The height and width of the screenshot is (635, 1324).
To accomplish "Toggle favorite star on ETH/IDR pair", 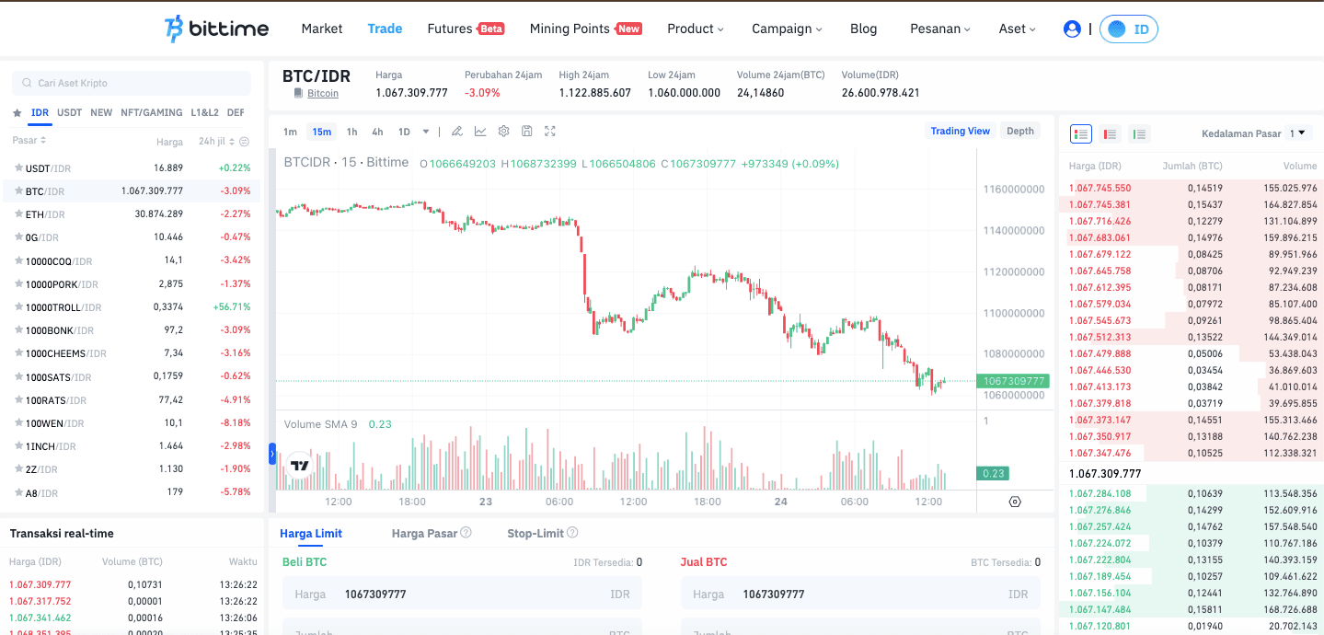I will click(x=19, y=214).
